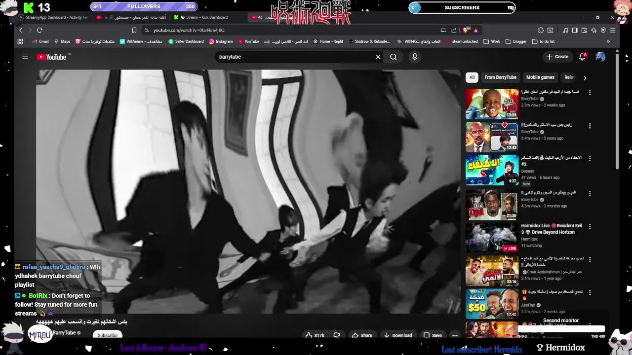Open the 33:16 Omar Abdulrahman video

(x=492, y=271)
